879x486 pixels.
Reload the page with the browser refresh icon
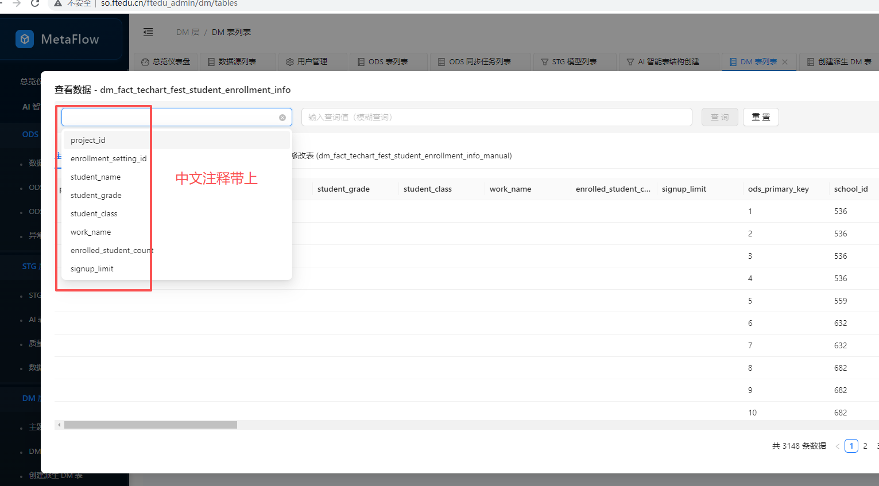(35, 3)
